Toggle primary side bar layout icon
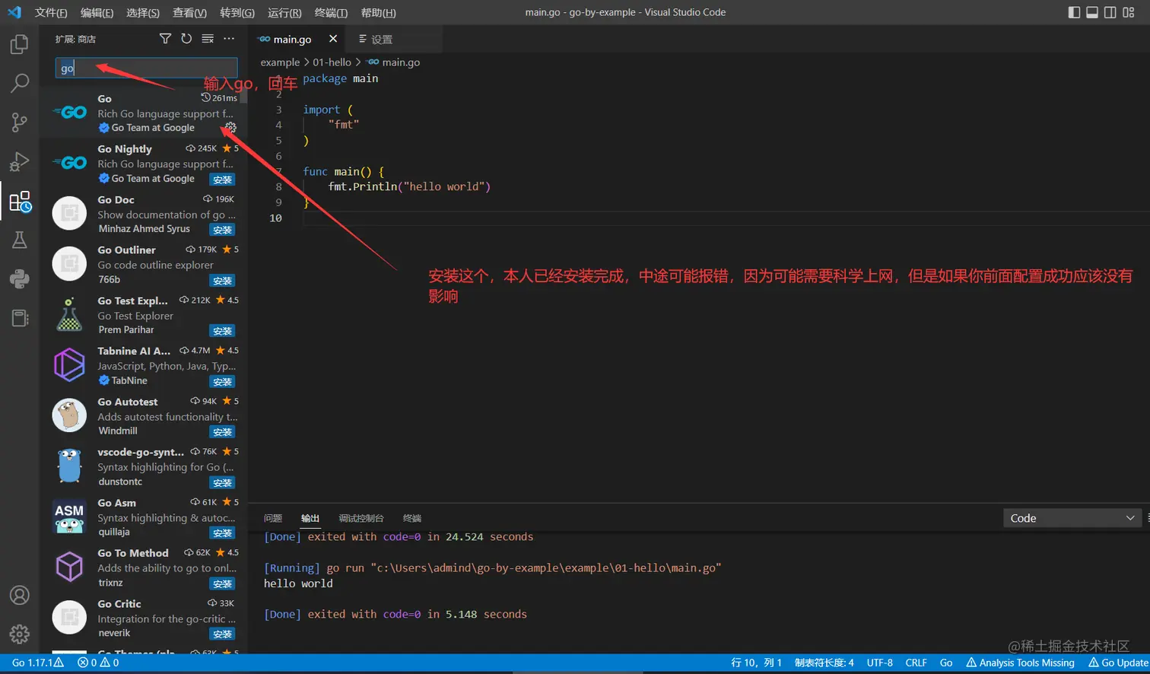 tap(1074, 12)
